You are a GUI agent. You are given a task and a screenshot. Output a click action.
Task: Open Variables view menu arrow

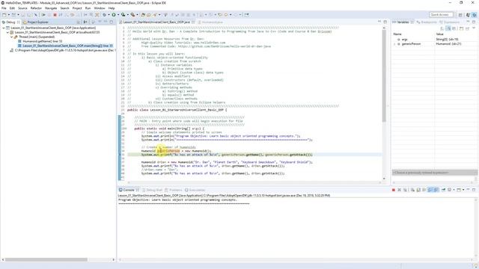click(474, 28)
